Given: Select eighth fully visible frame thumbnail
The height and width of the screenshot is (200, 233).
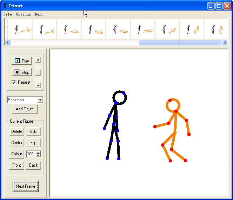Looking at the screenshot, I should [192, 29].
